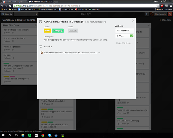Close the Add Camera.CFrame card dialog
Image resolution: width=173 pixels, height=138 pixels.
click(x=133, y=21)
